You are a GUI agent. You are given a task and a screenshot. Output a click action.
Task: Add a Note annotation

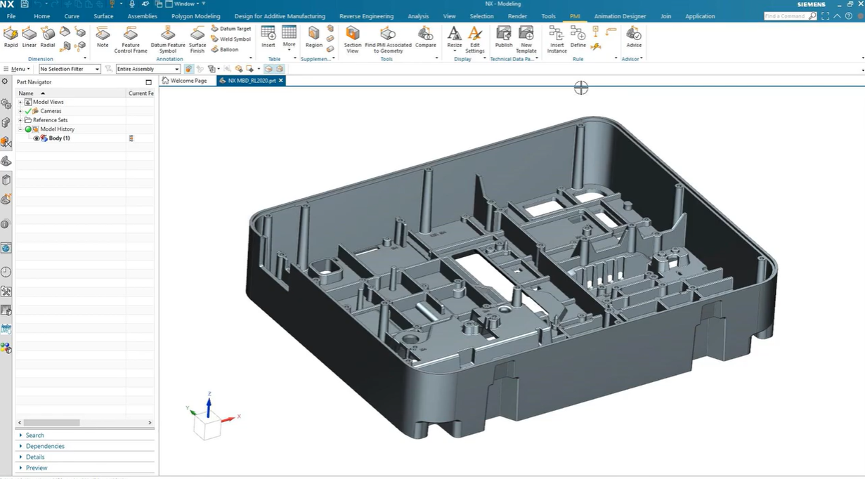[x=103, y=37]
